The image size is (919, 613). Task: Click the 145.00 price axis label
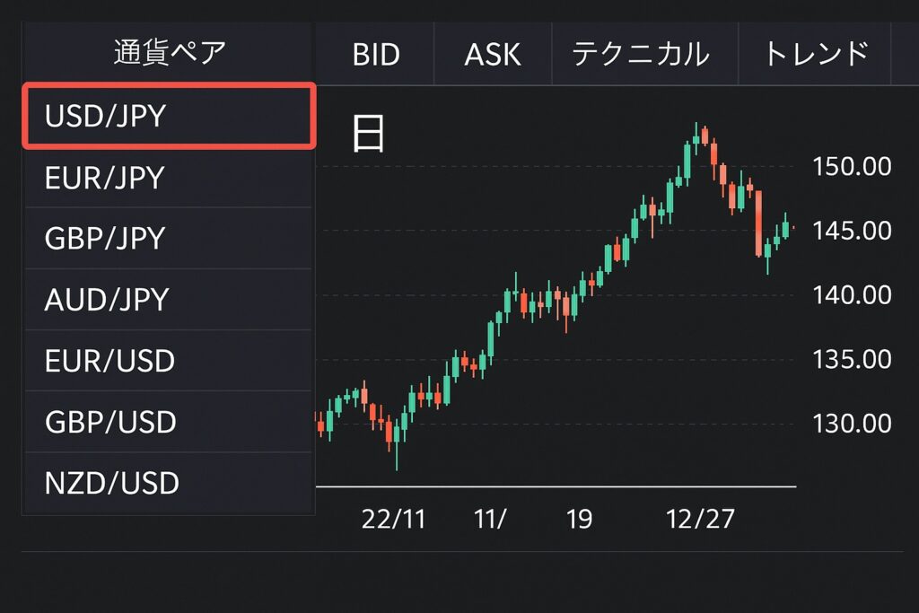click(852, 231)
